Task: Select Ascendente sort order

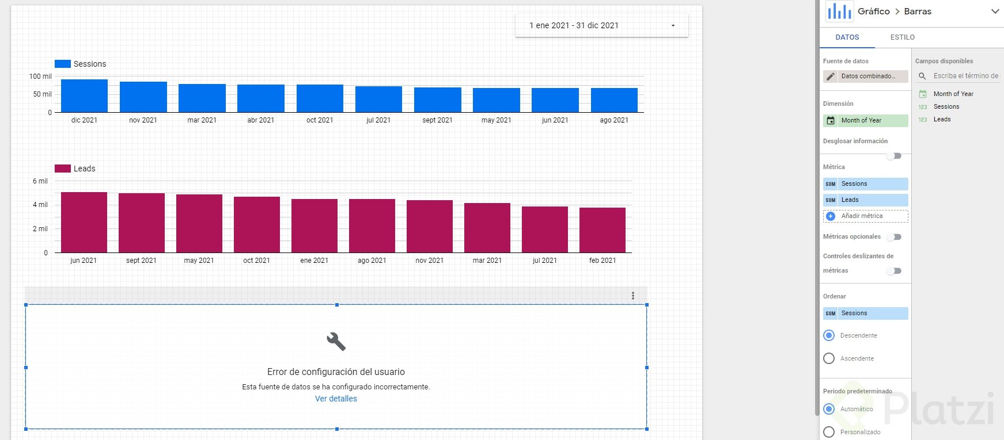Action: [x=829, y=358]
